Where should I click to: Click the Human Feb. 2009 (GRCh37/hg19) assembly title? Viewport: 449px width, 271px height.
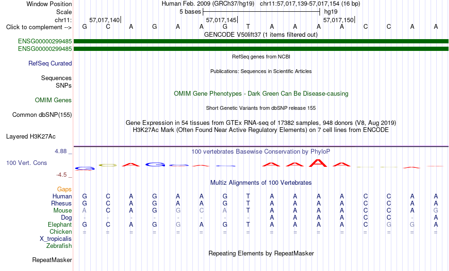208,4
